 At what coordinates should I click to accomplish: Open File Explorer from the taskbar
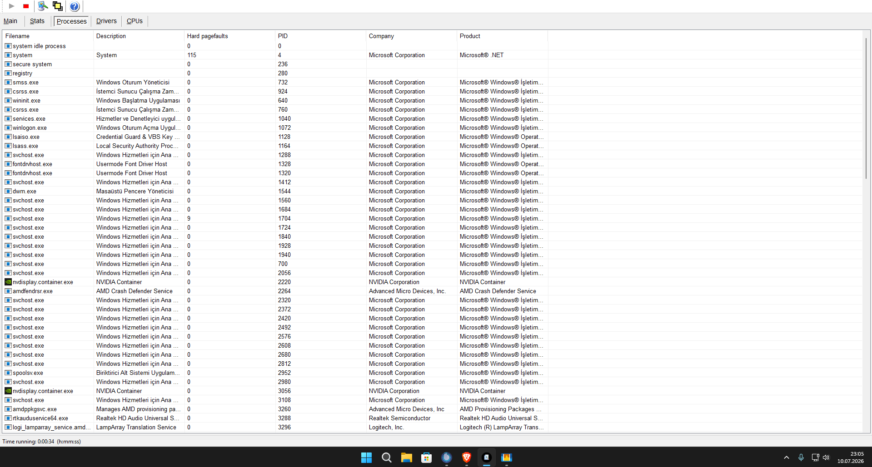(407, 457)
